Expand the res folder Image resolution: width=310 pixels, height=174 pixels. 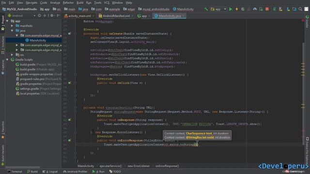click(12, 55)
